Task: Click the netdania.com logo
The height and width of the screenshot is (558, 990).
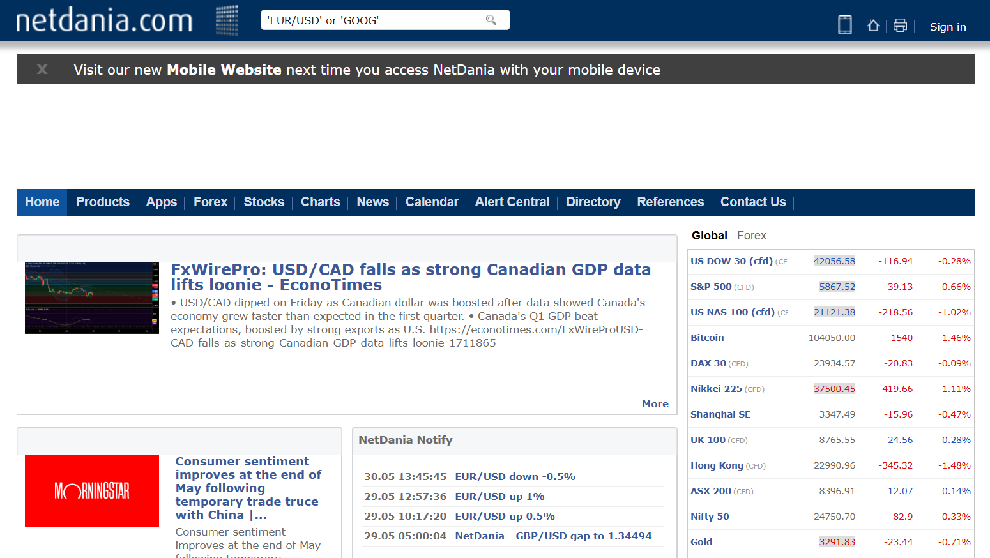Action: click(x=104, y=20)
